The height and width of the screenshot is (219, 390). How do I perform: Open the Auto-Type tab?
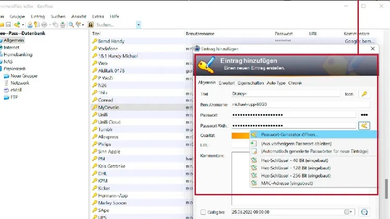coord(276,83)
